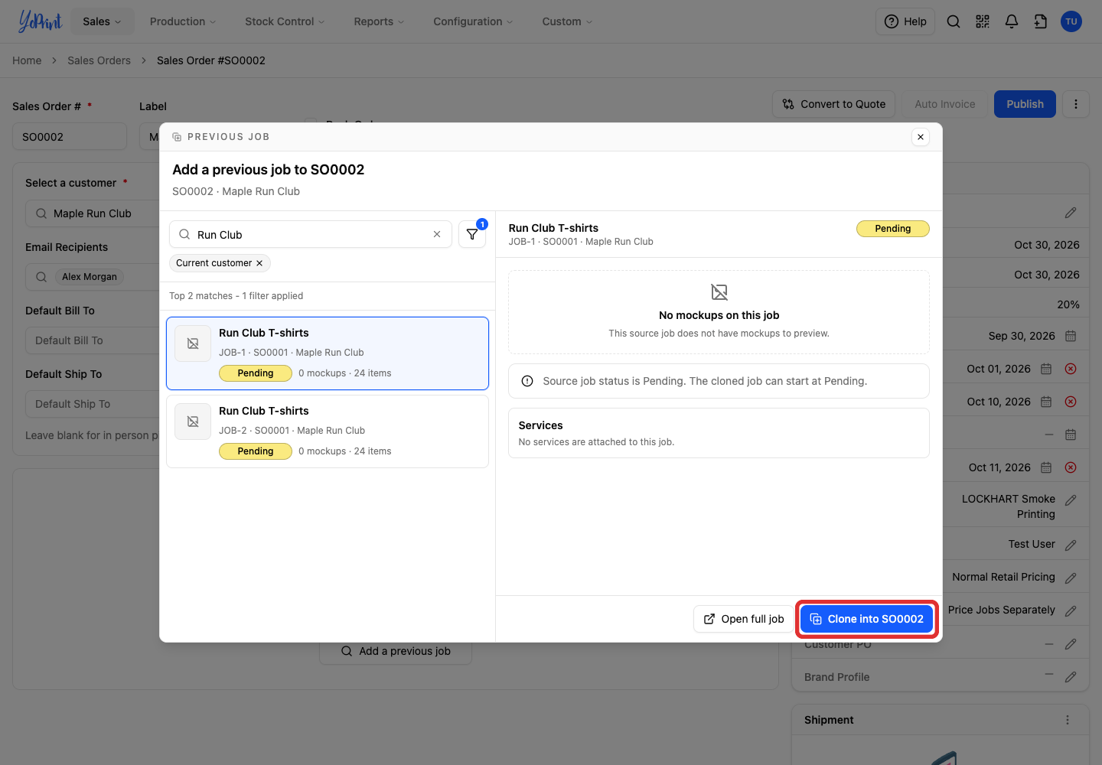Viewport: 1102px width, 765px height.
Task: Close the Previous Job dialog
Action: [921, 137]
